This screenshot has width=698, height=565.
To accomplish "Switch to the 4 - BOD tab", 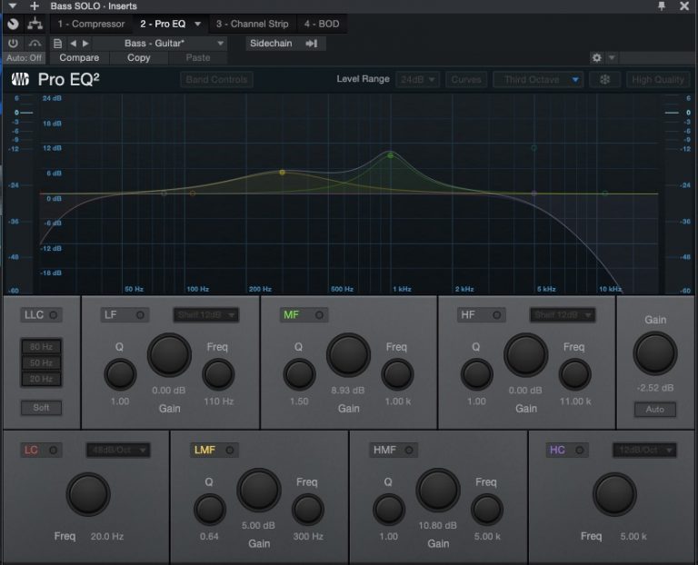I will point(322,24).
